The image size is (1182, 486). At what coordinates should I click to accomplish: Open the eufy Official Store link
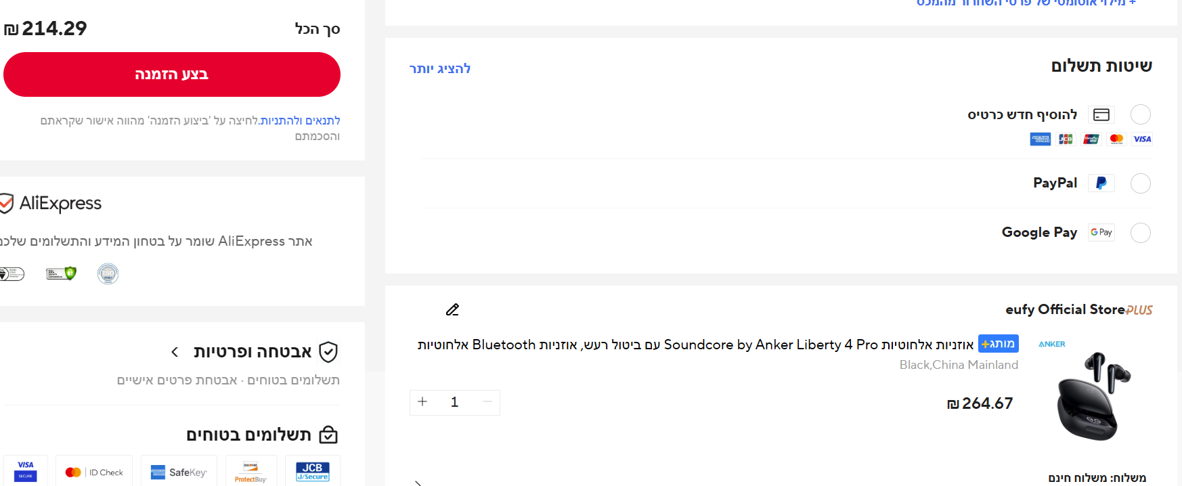coord(1065,309)
